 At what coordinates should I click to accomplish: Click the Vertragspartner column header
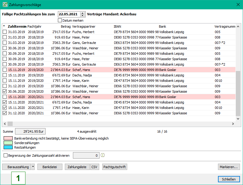pyautogui.click(x=83, y=26)
